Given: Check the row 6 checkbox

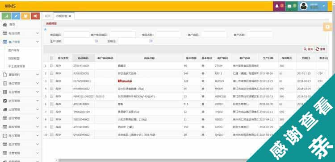Looking at the screenshot, I should (51, 104).
